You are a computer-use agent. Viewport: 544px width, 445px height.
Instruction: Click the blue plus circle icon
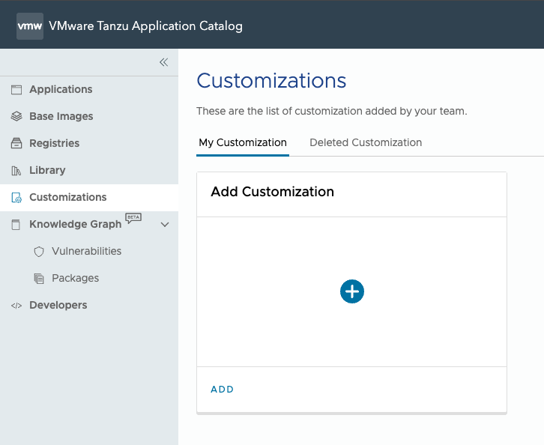point(351,291)
